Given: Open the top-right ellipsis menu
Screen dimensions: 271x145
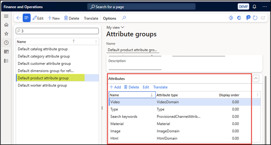Looking at the screenshot, I should 265,7.
